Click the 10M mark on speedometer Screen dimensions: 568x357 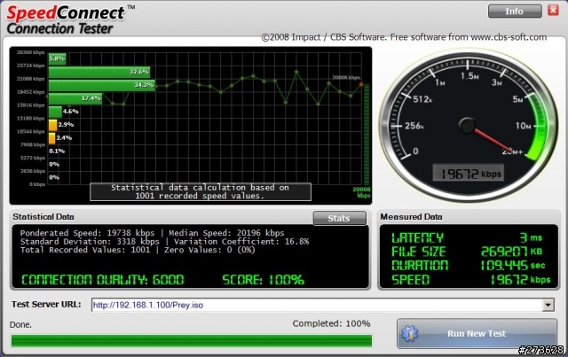(523, 126)
